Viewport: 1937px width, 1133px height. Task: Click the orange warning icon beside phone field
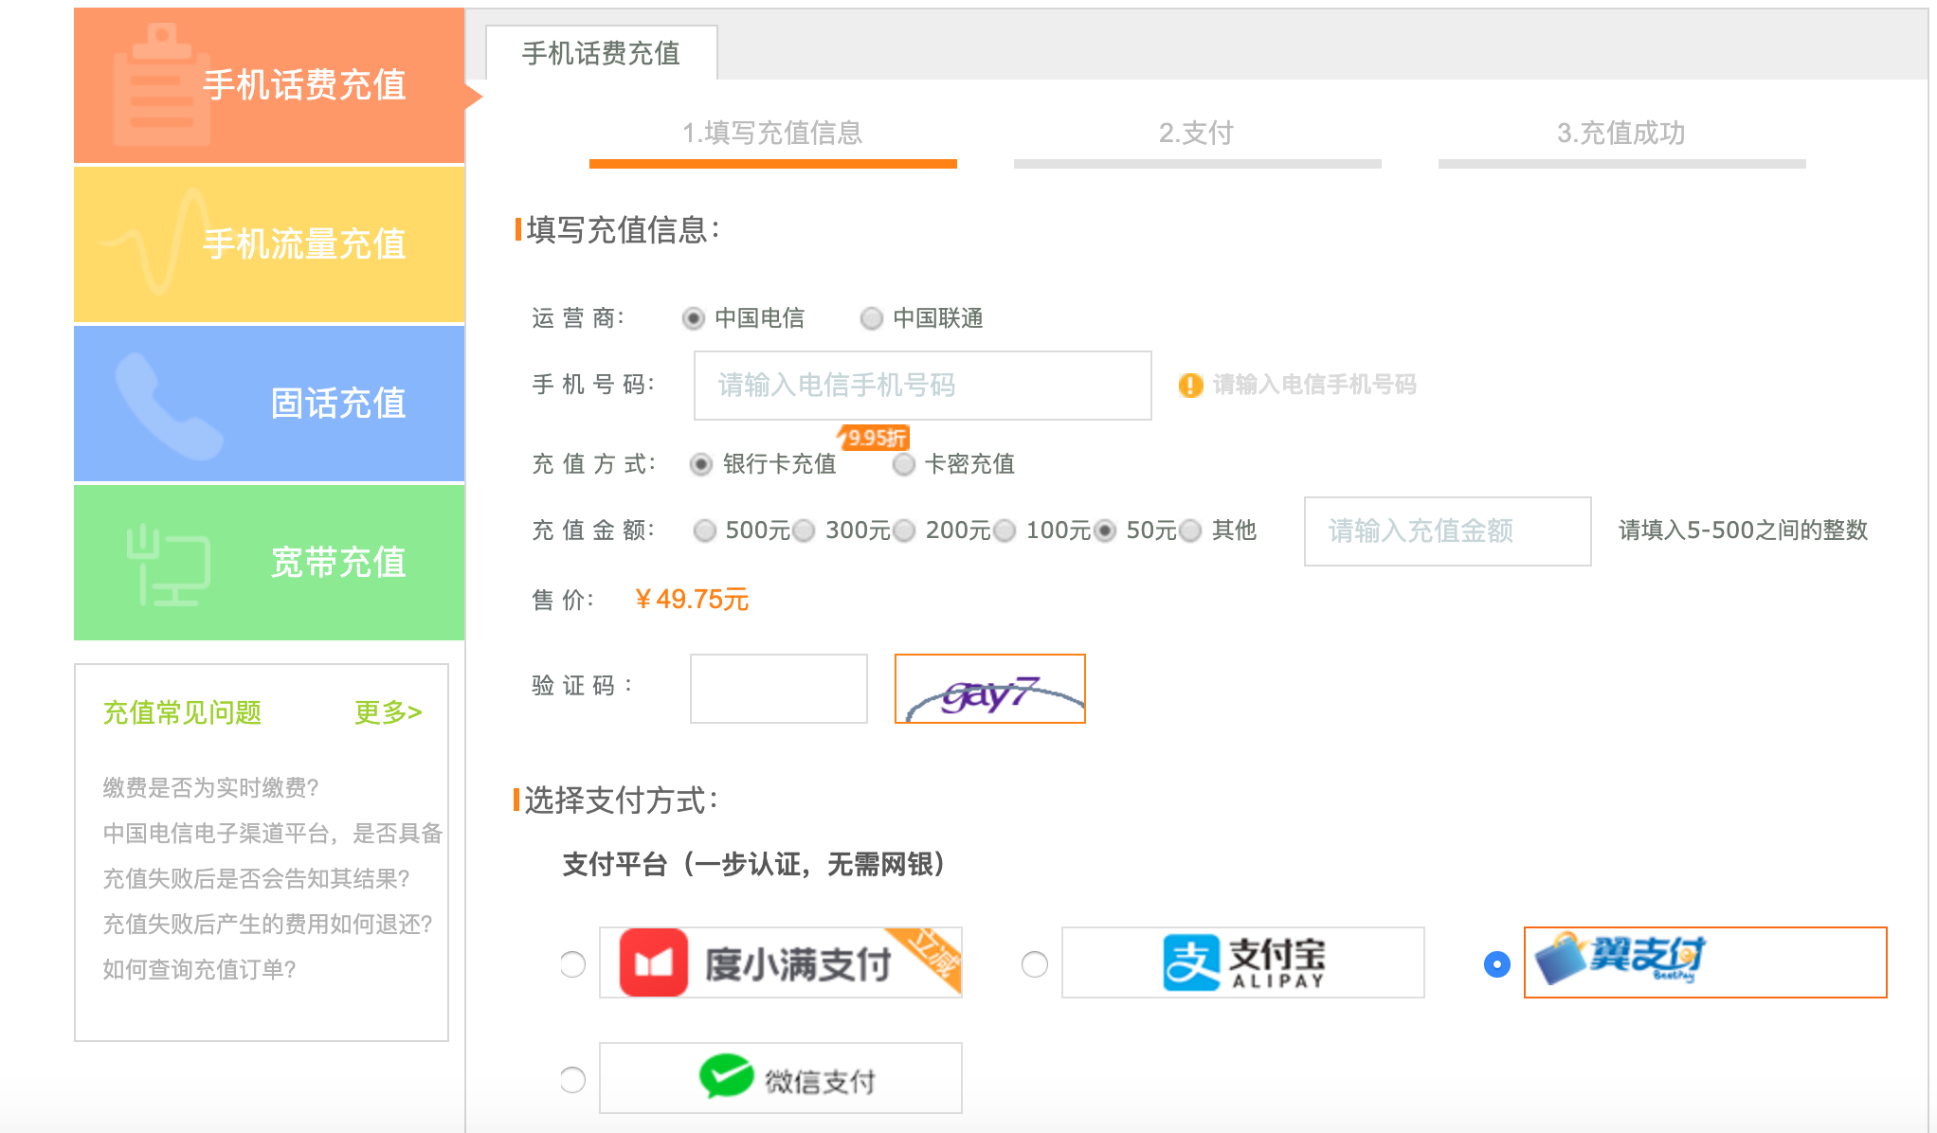1190,386
